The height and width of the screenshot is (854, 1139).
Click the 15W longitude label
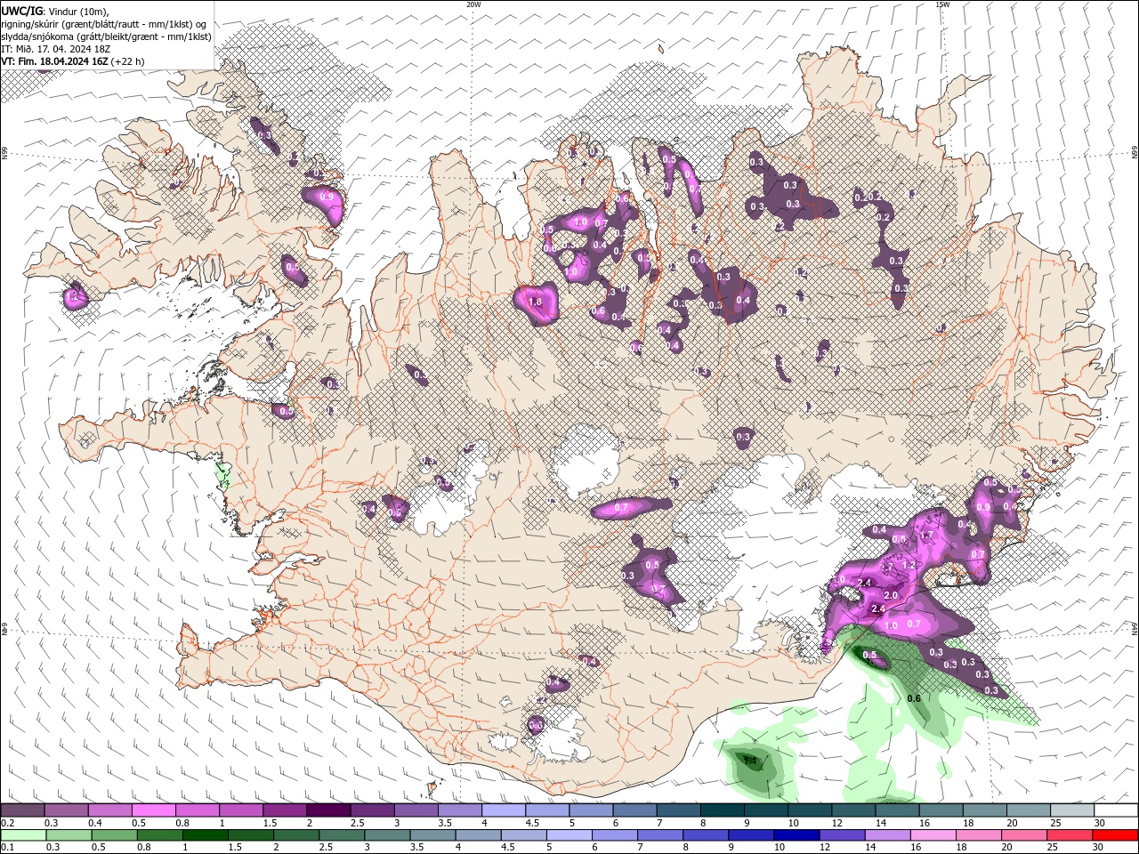[x=942, y=4]
